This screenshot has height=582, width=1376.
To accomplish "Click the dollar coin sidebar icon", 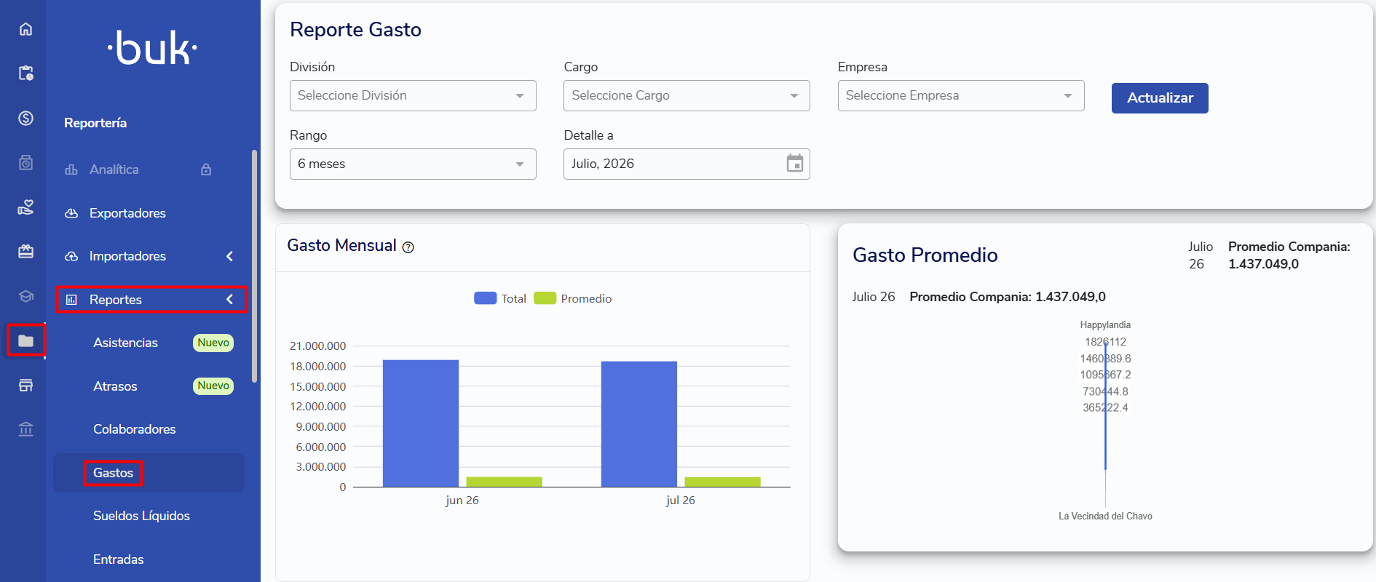I will pos(25,118).
